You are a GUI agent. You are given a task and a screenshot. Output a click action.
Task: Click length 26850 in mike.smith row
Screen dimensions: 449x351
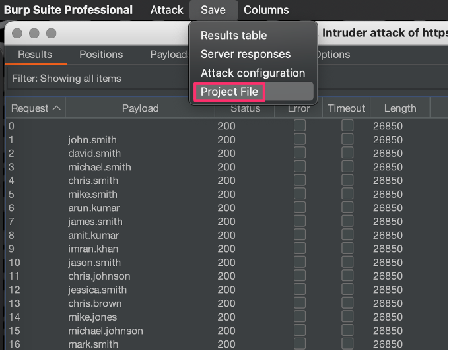tap(388, 195)
